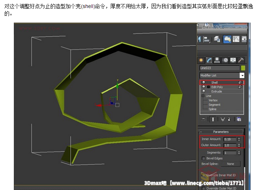Open Configure Modifier Sets icon
This screenshot has height=190, width=258.
(x=239, y=119)
